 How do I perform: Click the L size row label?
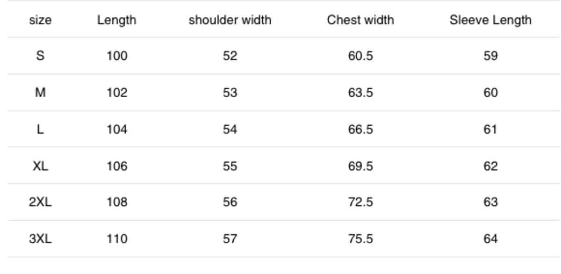(x=40, y=129)
